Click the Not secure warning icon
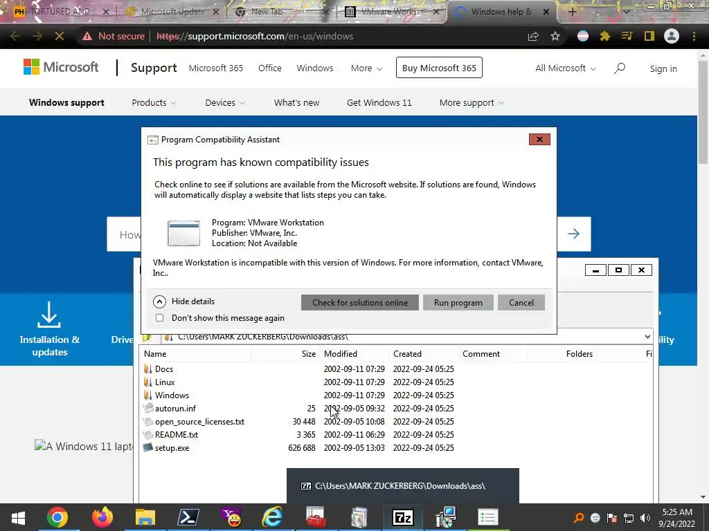709x531 pixels. coord(87,36)
